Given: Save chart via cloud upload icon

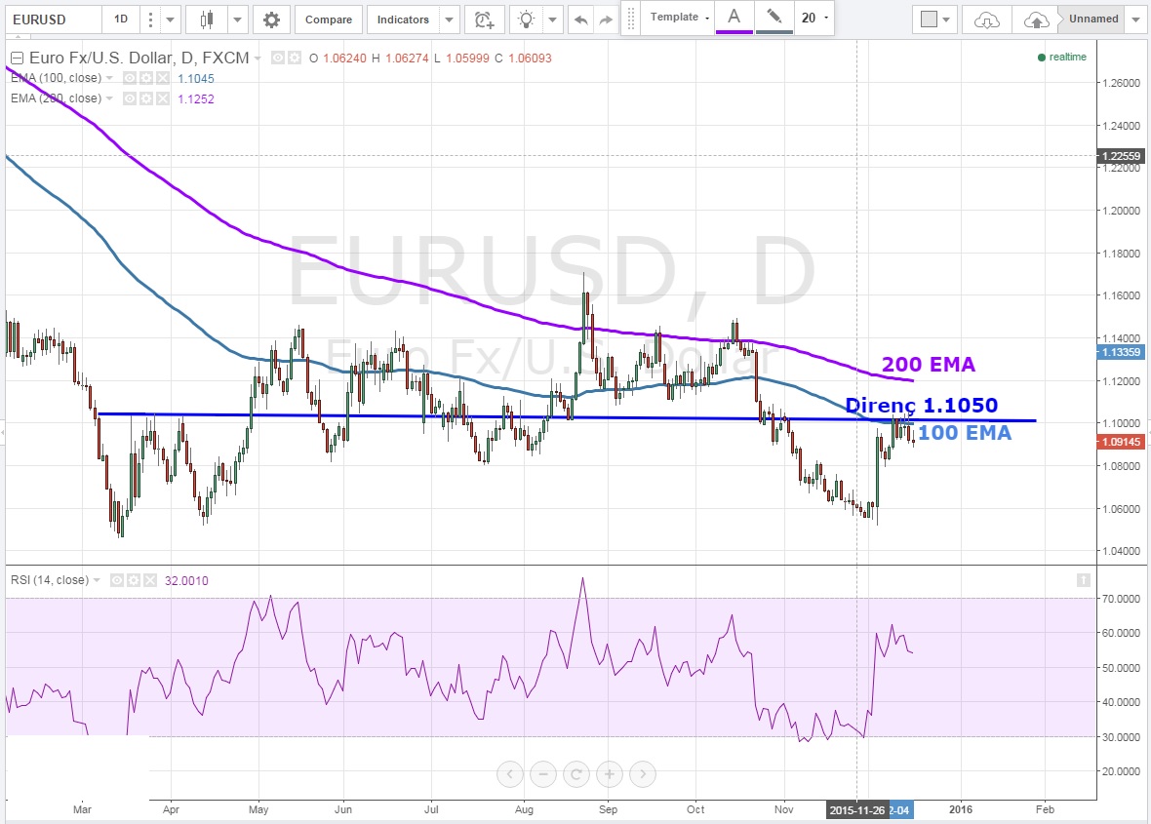Looking at the screenshot, I should click(1036, 20).
